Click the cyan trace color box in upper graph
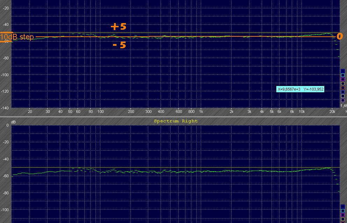Viewport: 347px width, 223px height. point(343,75)
